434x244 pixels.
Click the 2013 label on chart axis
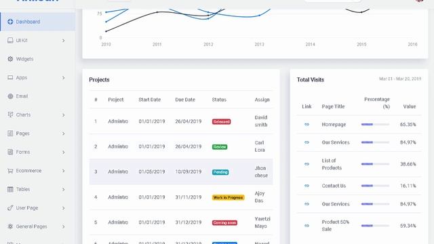[x=259, y=44]
